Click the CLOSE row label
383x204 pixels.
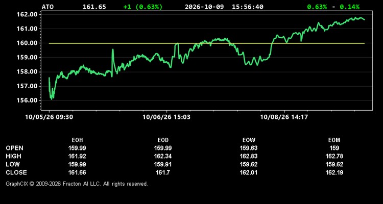(16, 172)
